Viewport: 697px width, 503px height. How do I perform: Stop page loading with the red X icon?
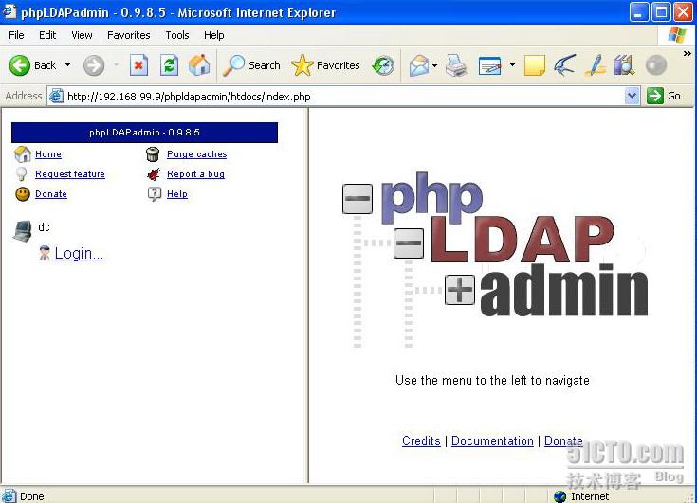(138, 65)
